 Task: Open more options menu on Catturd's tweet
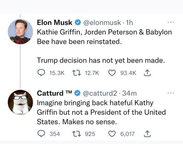pyautogui.click(x=170, y=93)
